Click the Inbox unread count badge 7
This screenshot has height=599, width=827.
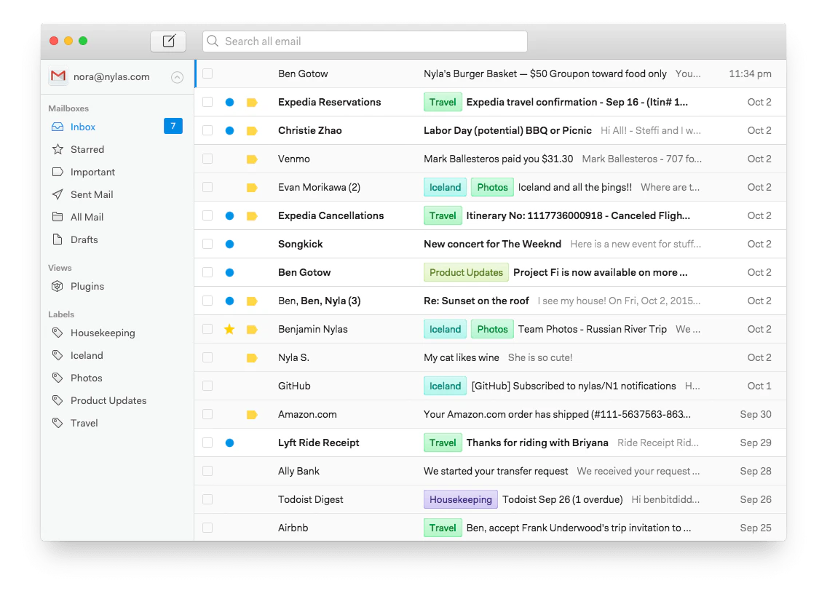point(173,126)
